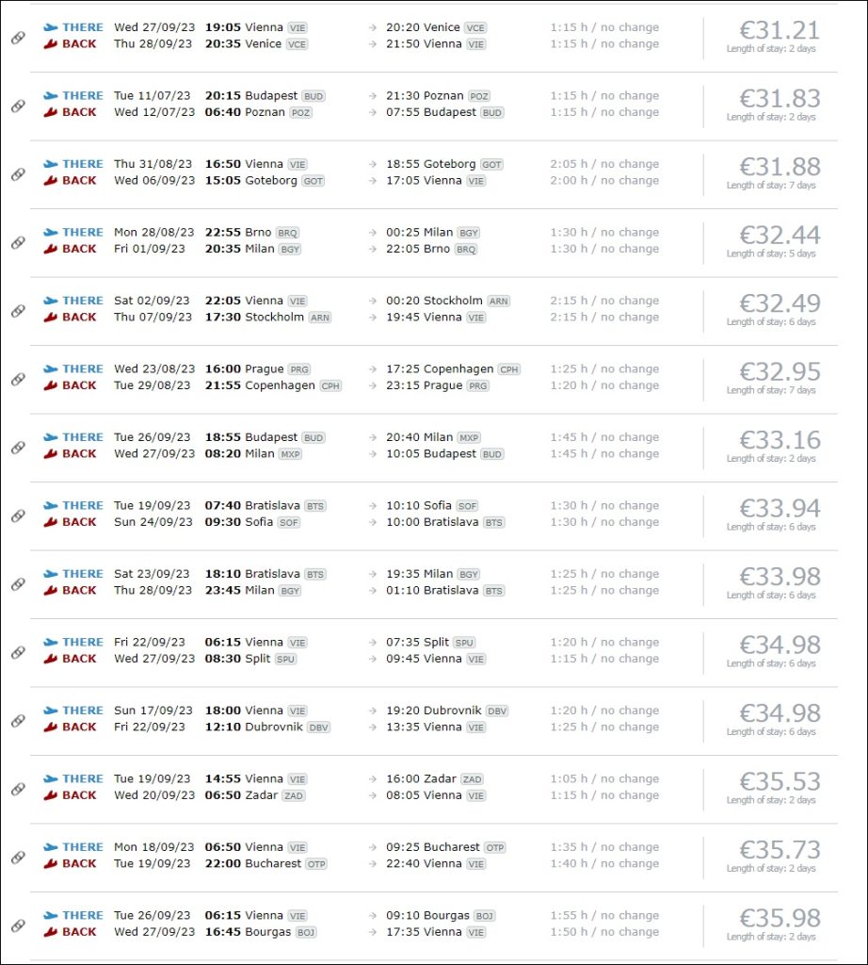Viewport: 868px width, 965px height.
Task: Click the THERE label of Bratislava–Milan flight
Action: pyautogui.click(x=82, y=574)
